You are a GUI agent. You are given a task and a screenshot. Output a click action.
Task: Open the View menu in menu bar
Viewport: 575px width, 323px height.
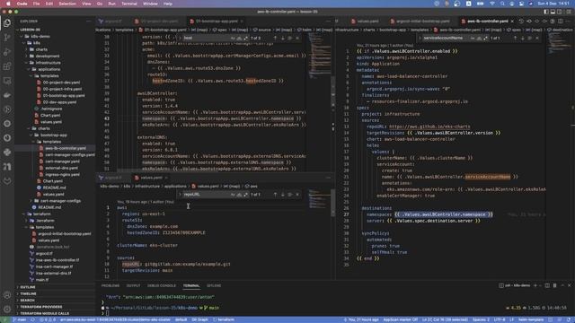click(x=86, y=4)
